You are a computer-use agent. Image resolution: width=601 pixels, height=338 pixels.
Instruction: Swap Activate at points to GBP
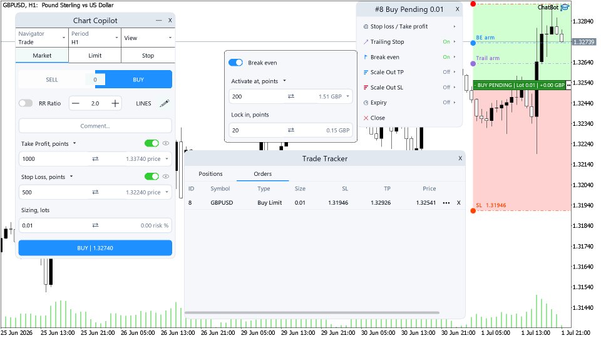coord(291,96)
